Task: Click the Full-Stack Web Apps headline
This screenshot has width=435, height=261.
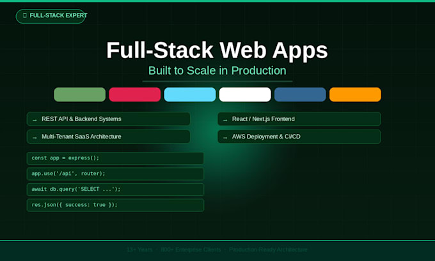Action: point(217,50)
